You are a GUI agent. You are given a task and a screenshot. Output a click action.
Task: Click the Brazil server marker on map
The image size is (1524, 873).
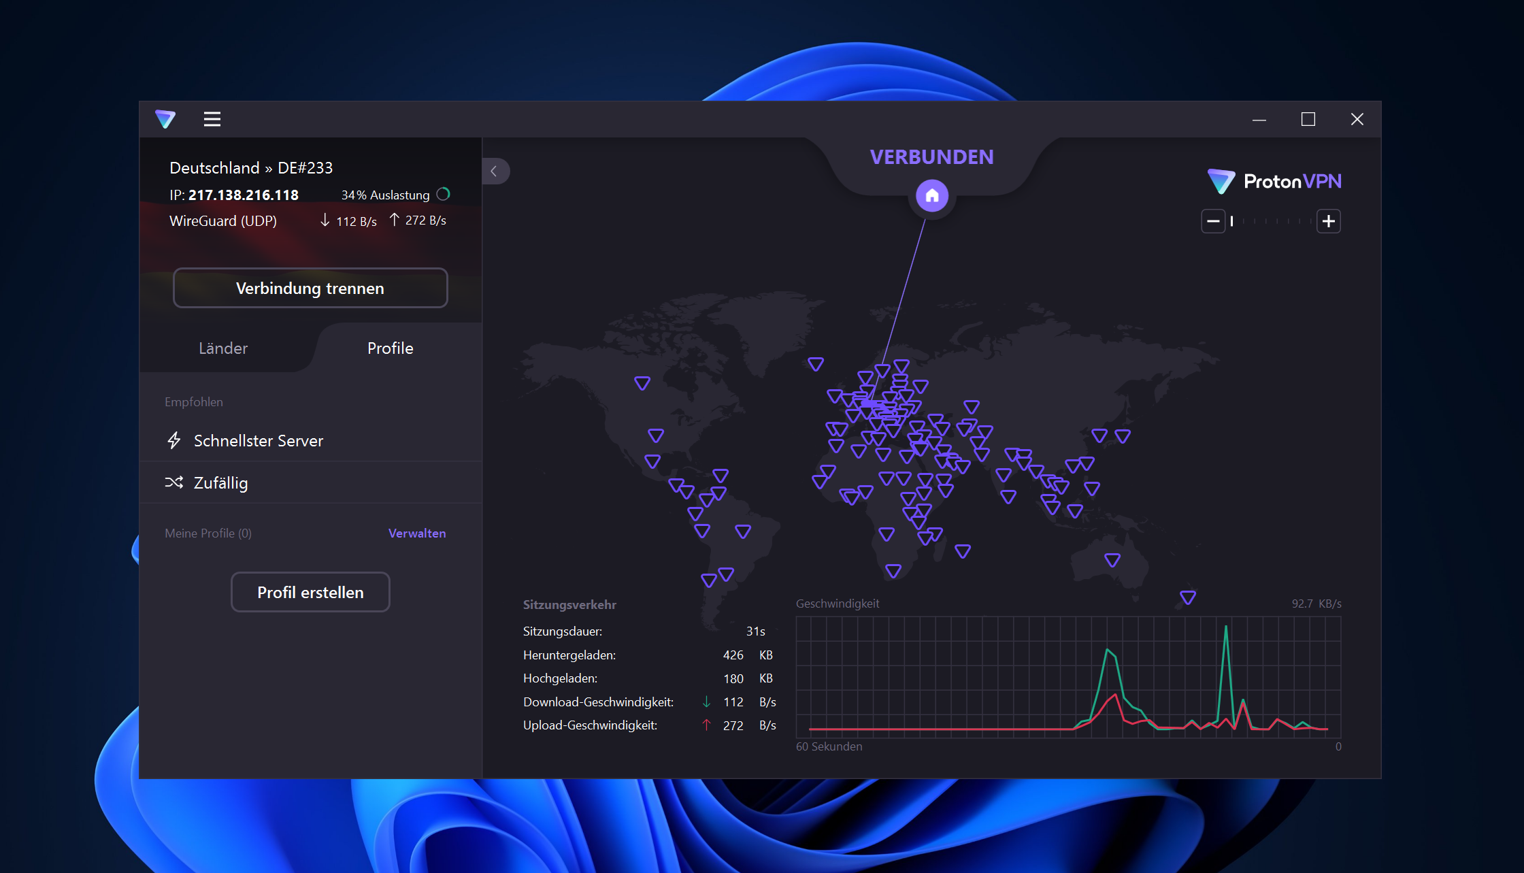[743, 531]
